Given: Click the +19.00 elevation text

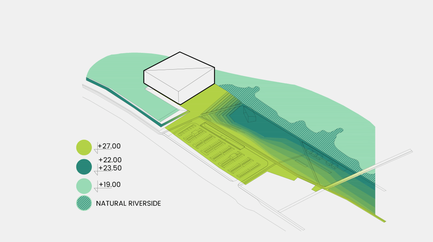Looking at the screenshot, I should 110,185.
